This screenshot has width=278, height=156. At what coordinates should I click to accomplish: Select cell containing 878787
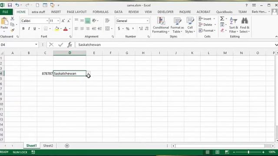[45, 73]
